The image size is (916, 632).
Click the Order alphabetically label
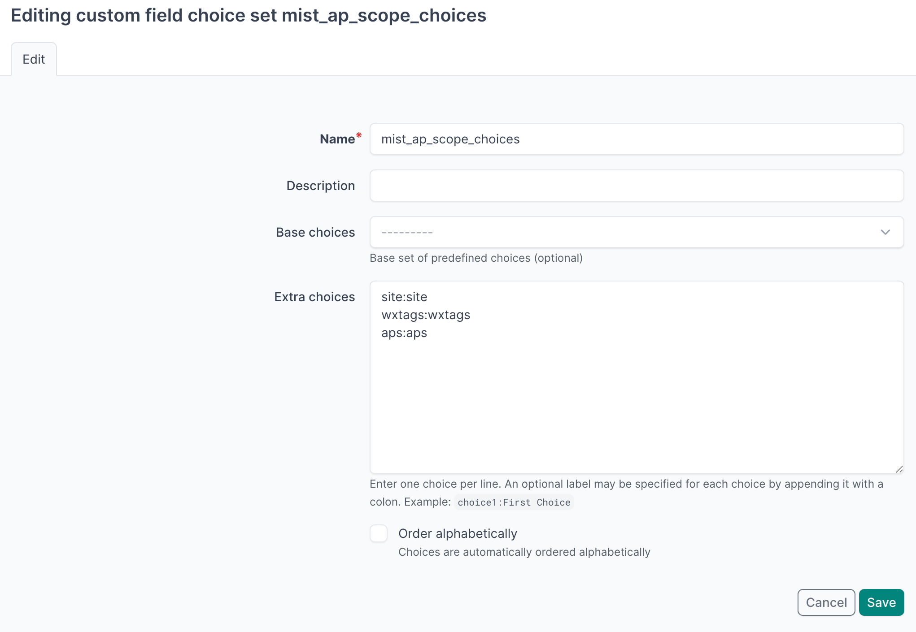[x=458, y=533]
